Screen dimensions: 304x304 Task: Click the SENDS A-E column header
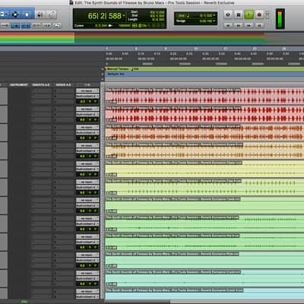coord(63,84)
